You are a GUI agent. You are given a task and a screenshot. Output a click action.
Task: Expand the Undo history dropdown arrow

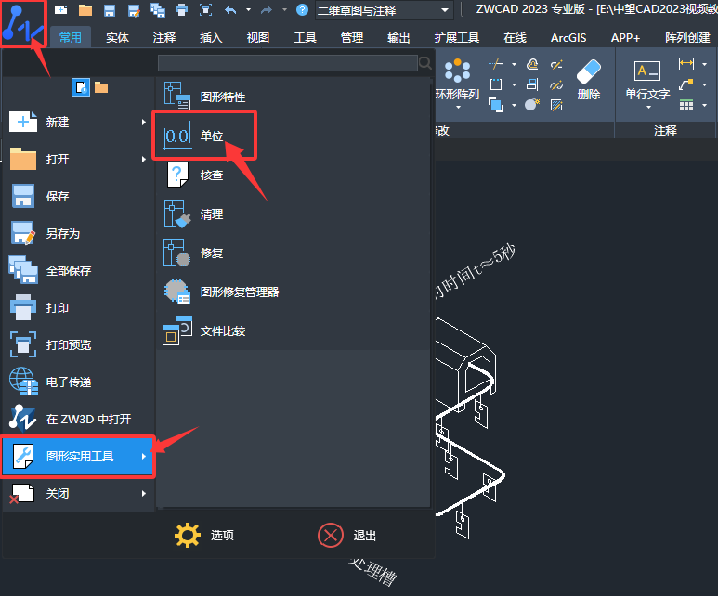[249, 10]
